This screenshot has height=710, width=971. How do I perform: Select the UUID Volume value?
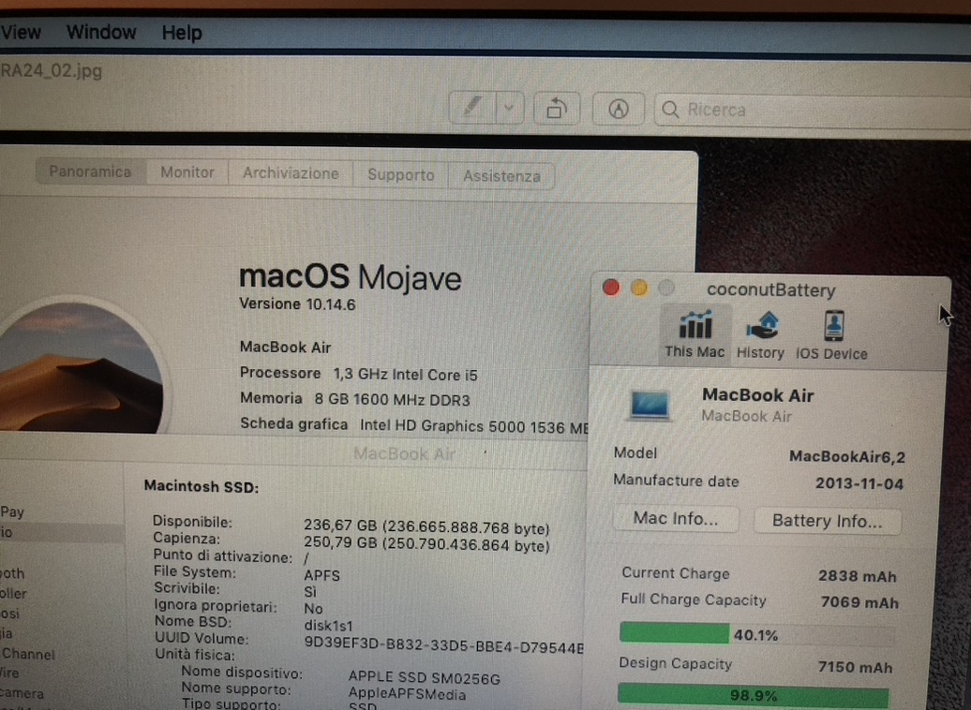pyautogui.click(x=443, y=645)
